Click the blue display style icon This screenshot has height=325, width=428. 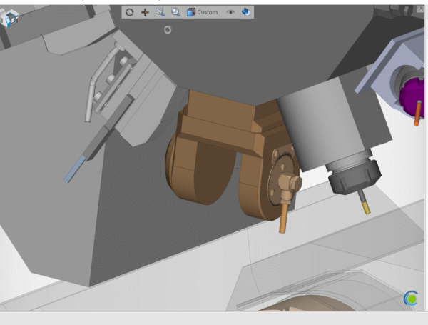point(246,12)
